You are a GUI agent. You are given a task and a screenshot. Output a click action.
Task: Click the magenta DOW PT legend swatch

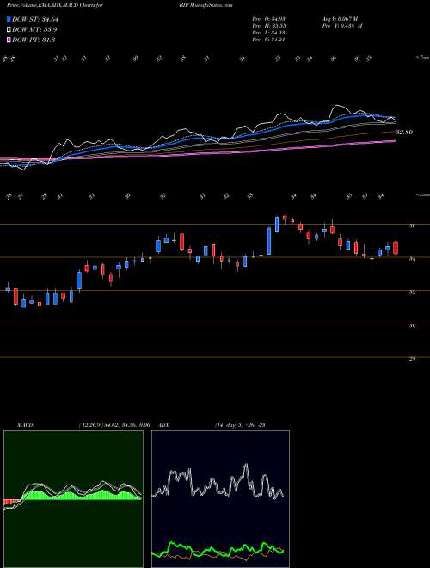pyautogui.click(x=9, y=40)
